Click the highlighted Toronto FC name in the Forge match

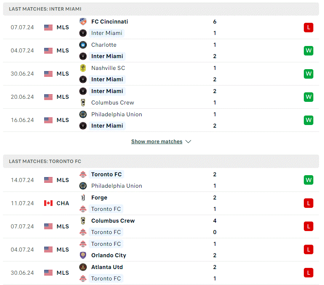click(x=106, y=209)
